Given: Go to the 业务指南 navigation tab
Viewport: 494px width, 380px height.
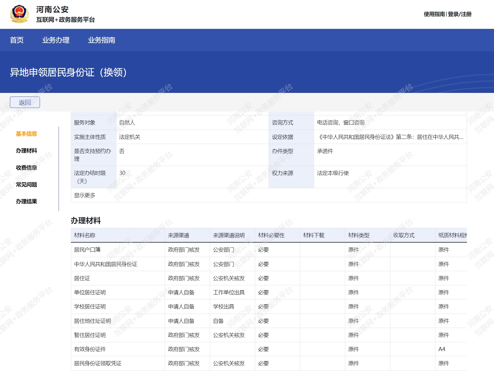Looking at the screenshot, I should [101, 40].
